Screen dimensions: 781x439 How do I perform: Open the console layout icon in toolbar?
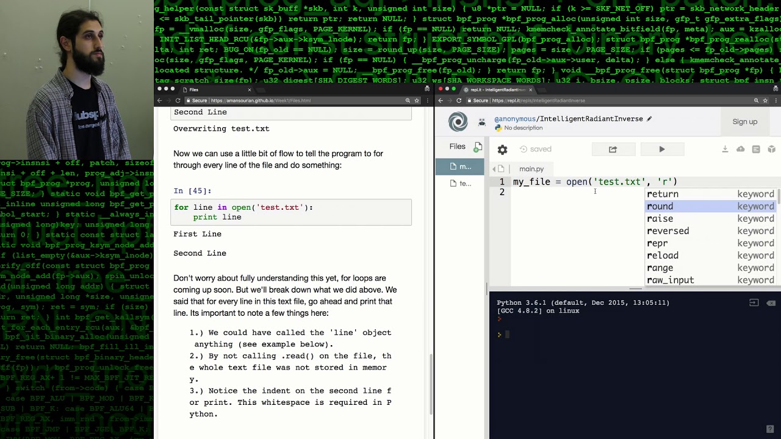(756, 149)
